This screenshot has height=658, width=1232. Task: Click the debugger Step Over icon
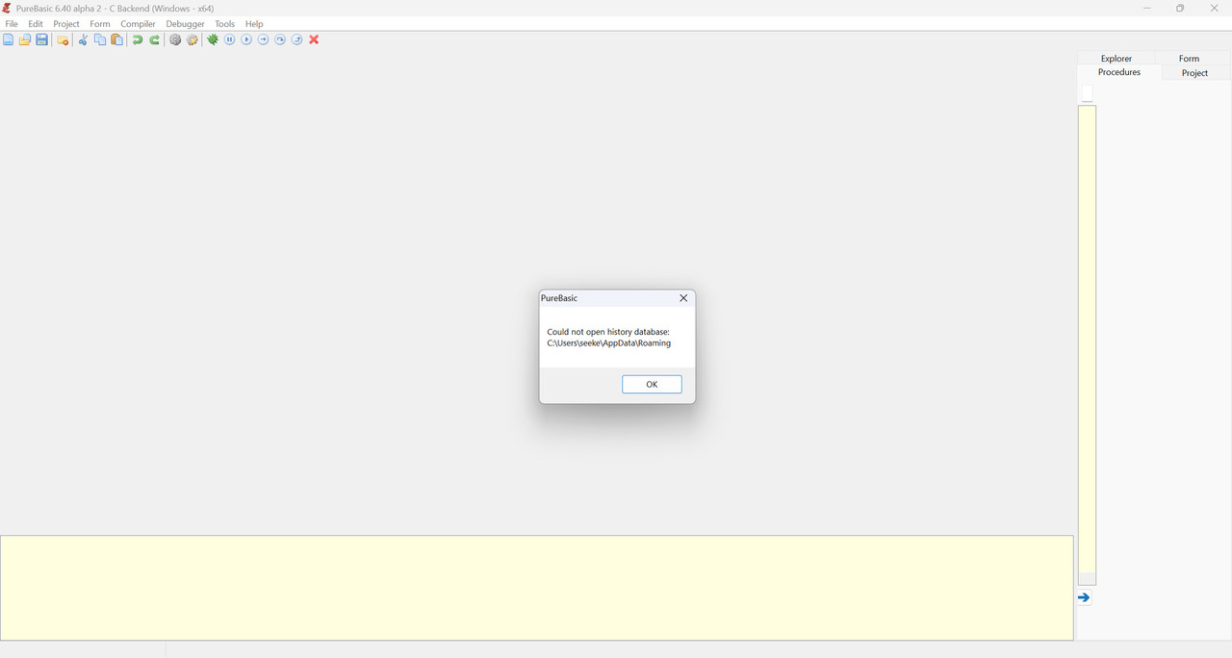pyautogui.click(x=280, y=39)
